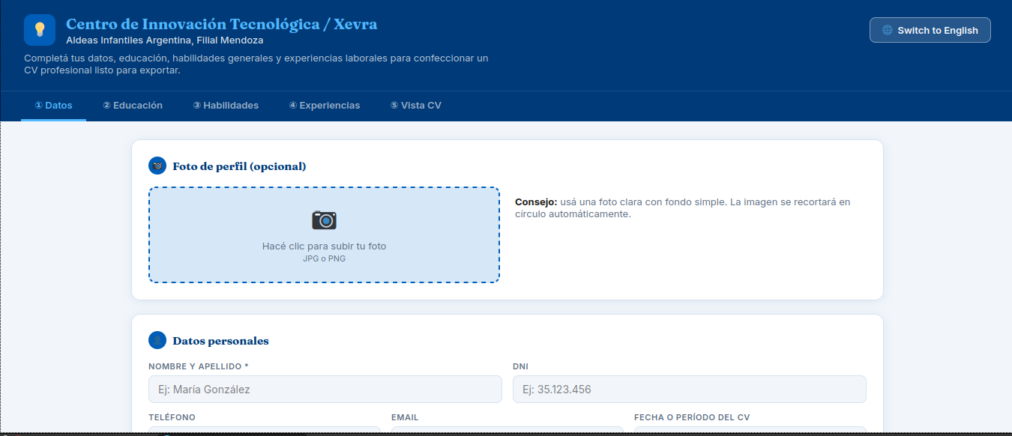Screen dimensions: 1012x436
Task: Click the Email field label
Action: pos(405,417)
